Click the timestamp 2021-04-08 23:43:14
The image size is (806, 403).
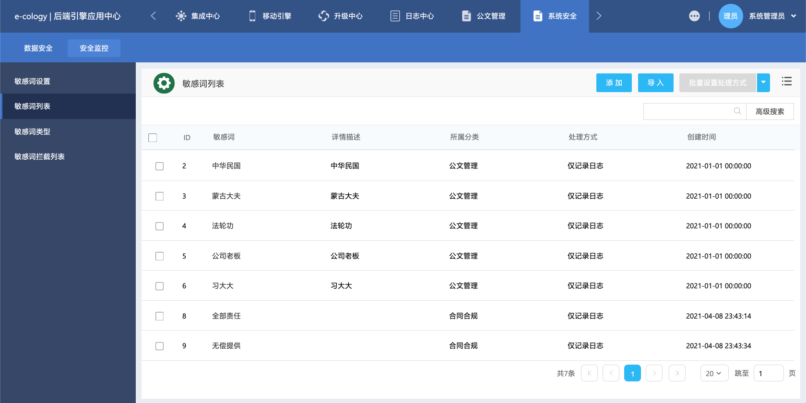click(x=719, y=316)
